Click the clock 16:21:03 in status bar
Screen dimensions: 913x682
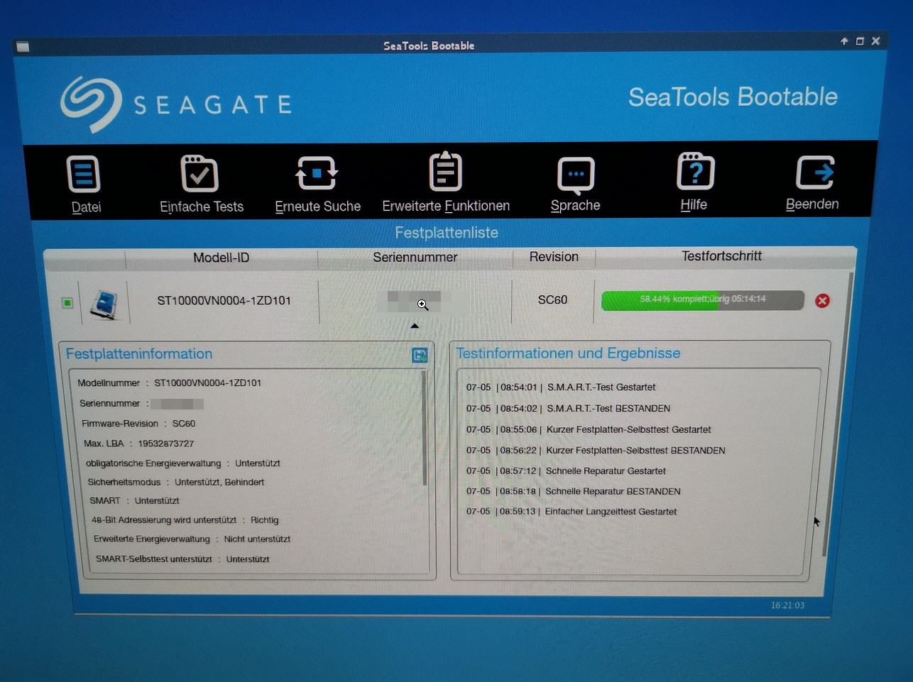pos(787,605)
